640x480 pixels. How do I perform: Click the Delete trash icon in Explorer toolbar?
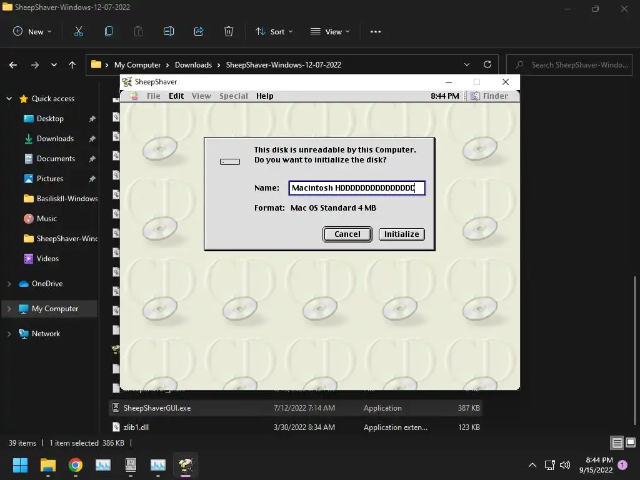coord(229,31)
